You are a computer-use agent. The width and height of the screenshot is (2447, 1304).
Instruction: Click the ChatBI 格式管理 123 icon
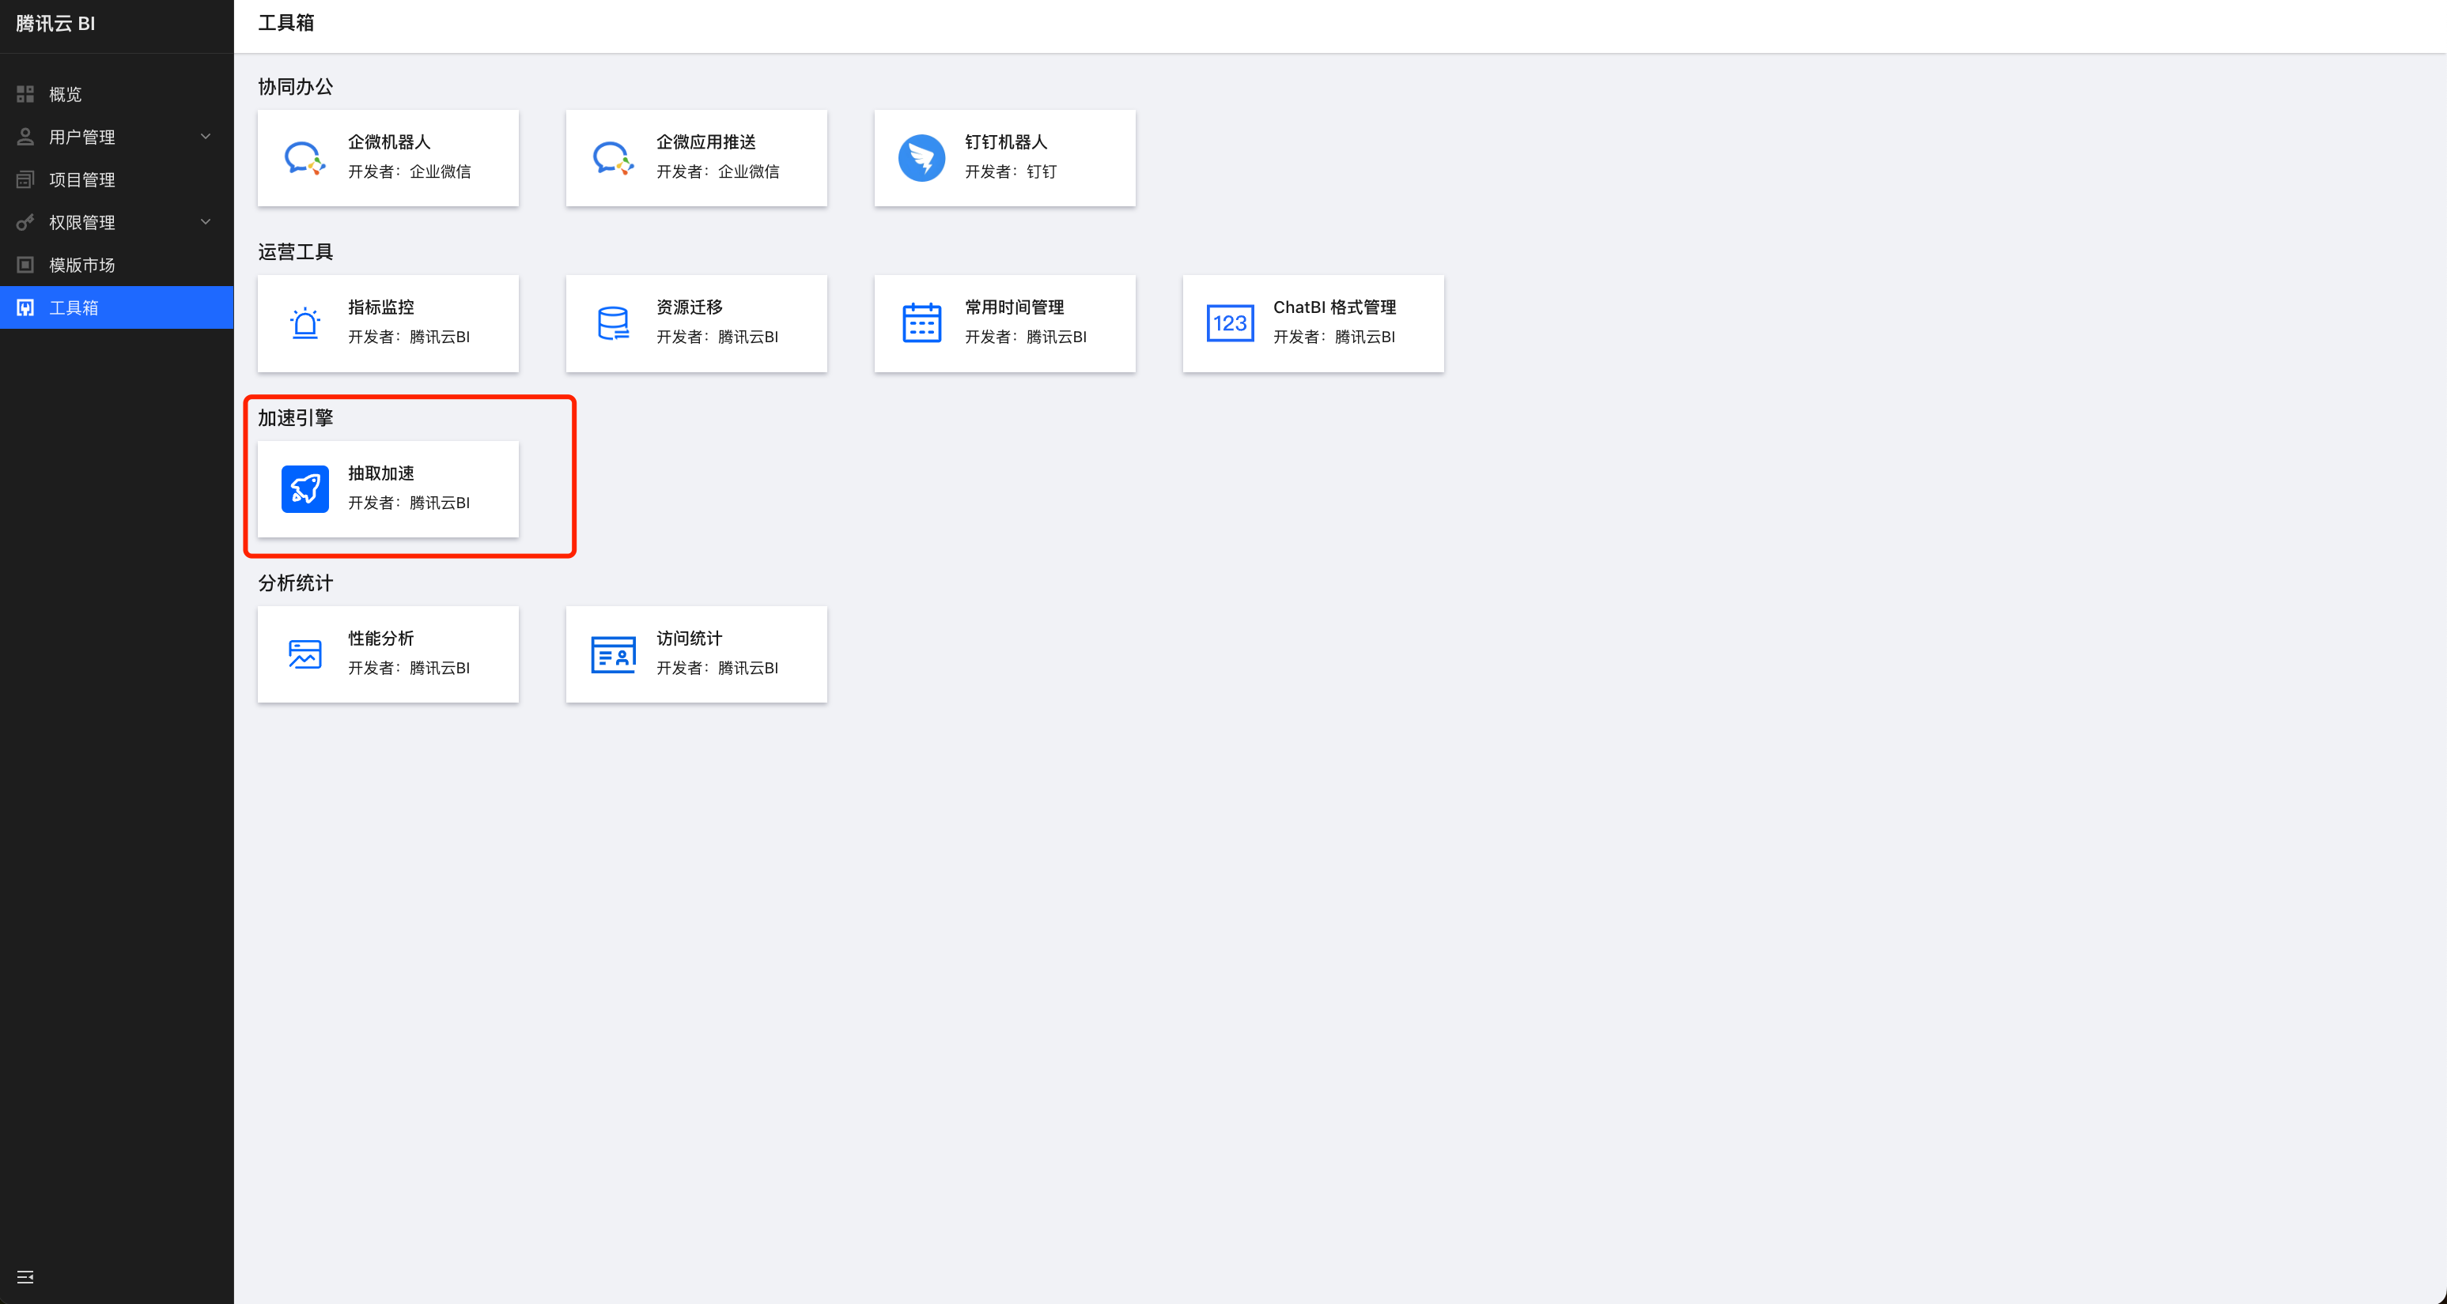(1229, 322)
